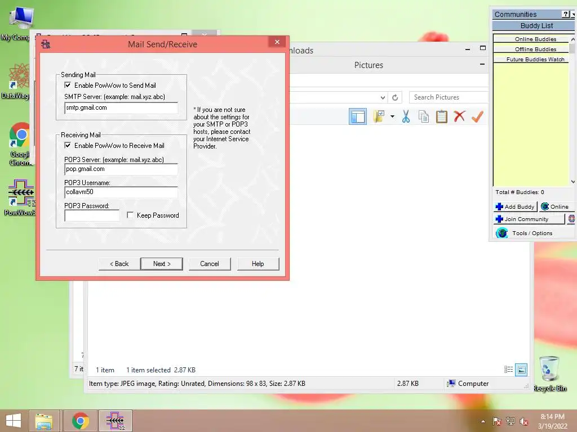Click the Copy icon in Pictures toolbar
This screenshot has height=432, width=577.
(x=424, y=116)
